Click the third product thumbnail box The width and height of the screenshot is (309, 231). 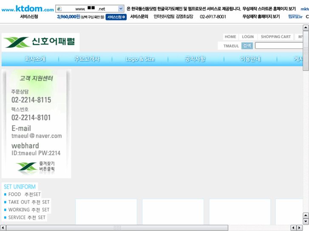click(x=240, y=212)
